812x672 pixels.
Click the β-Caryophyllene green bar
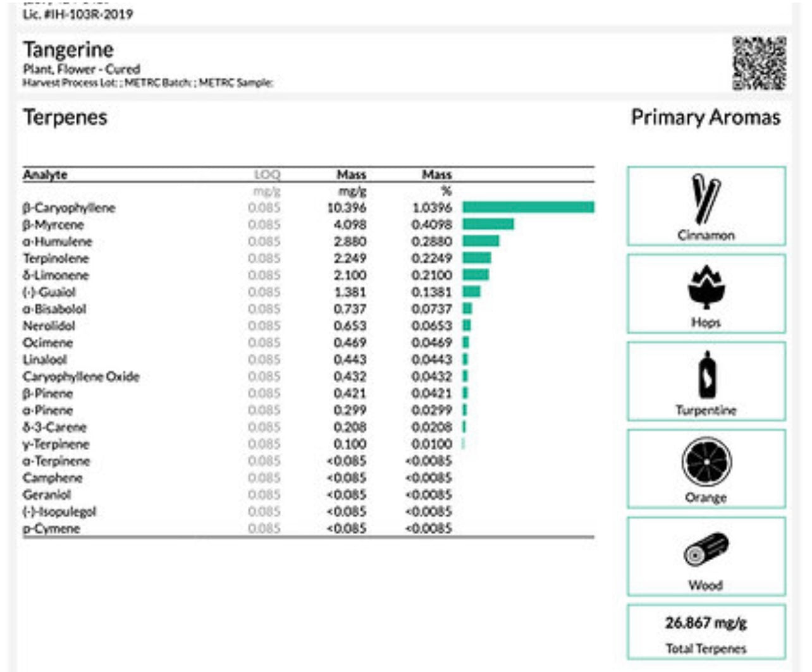pos(528,207)
